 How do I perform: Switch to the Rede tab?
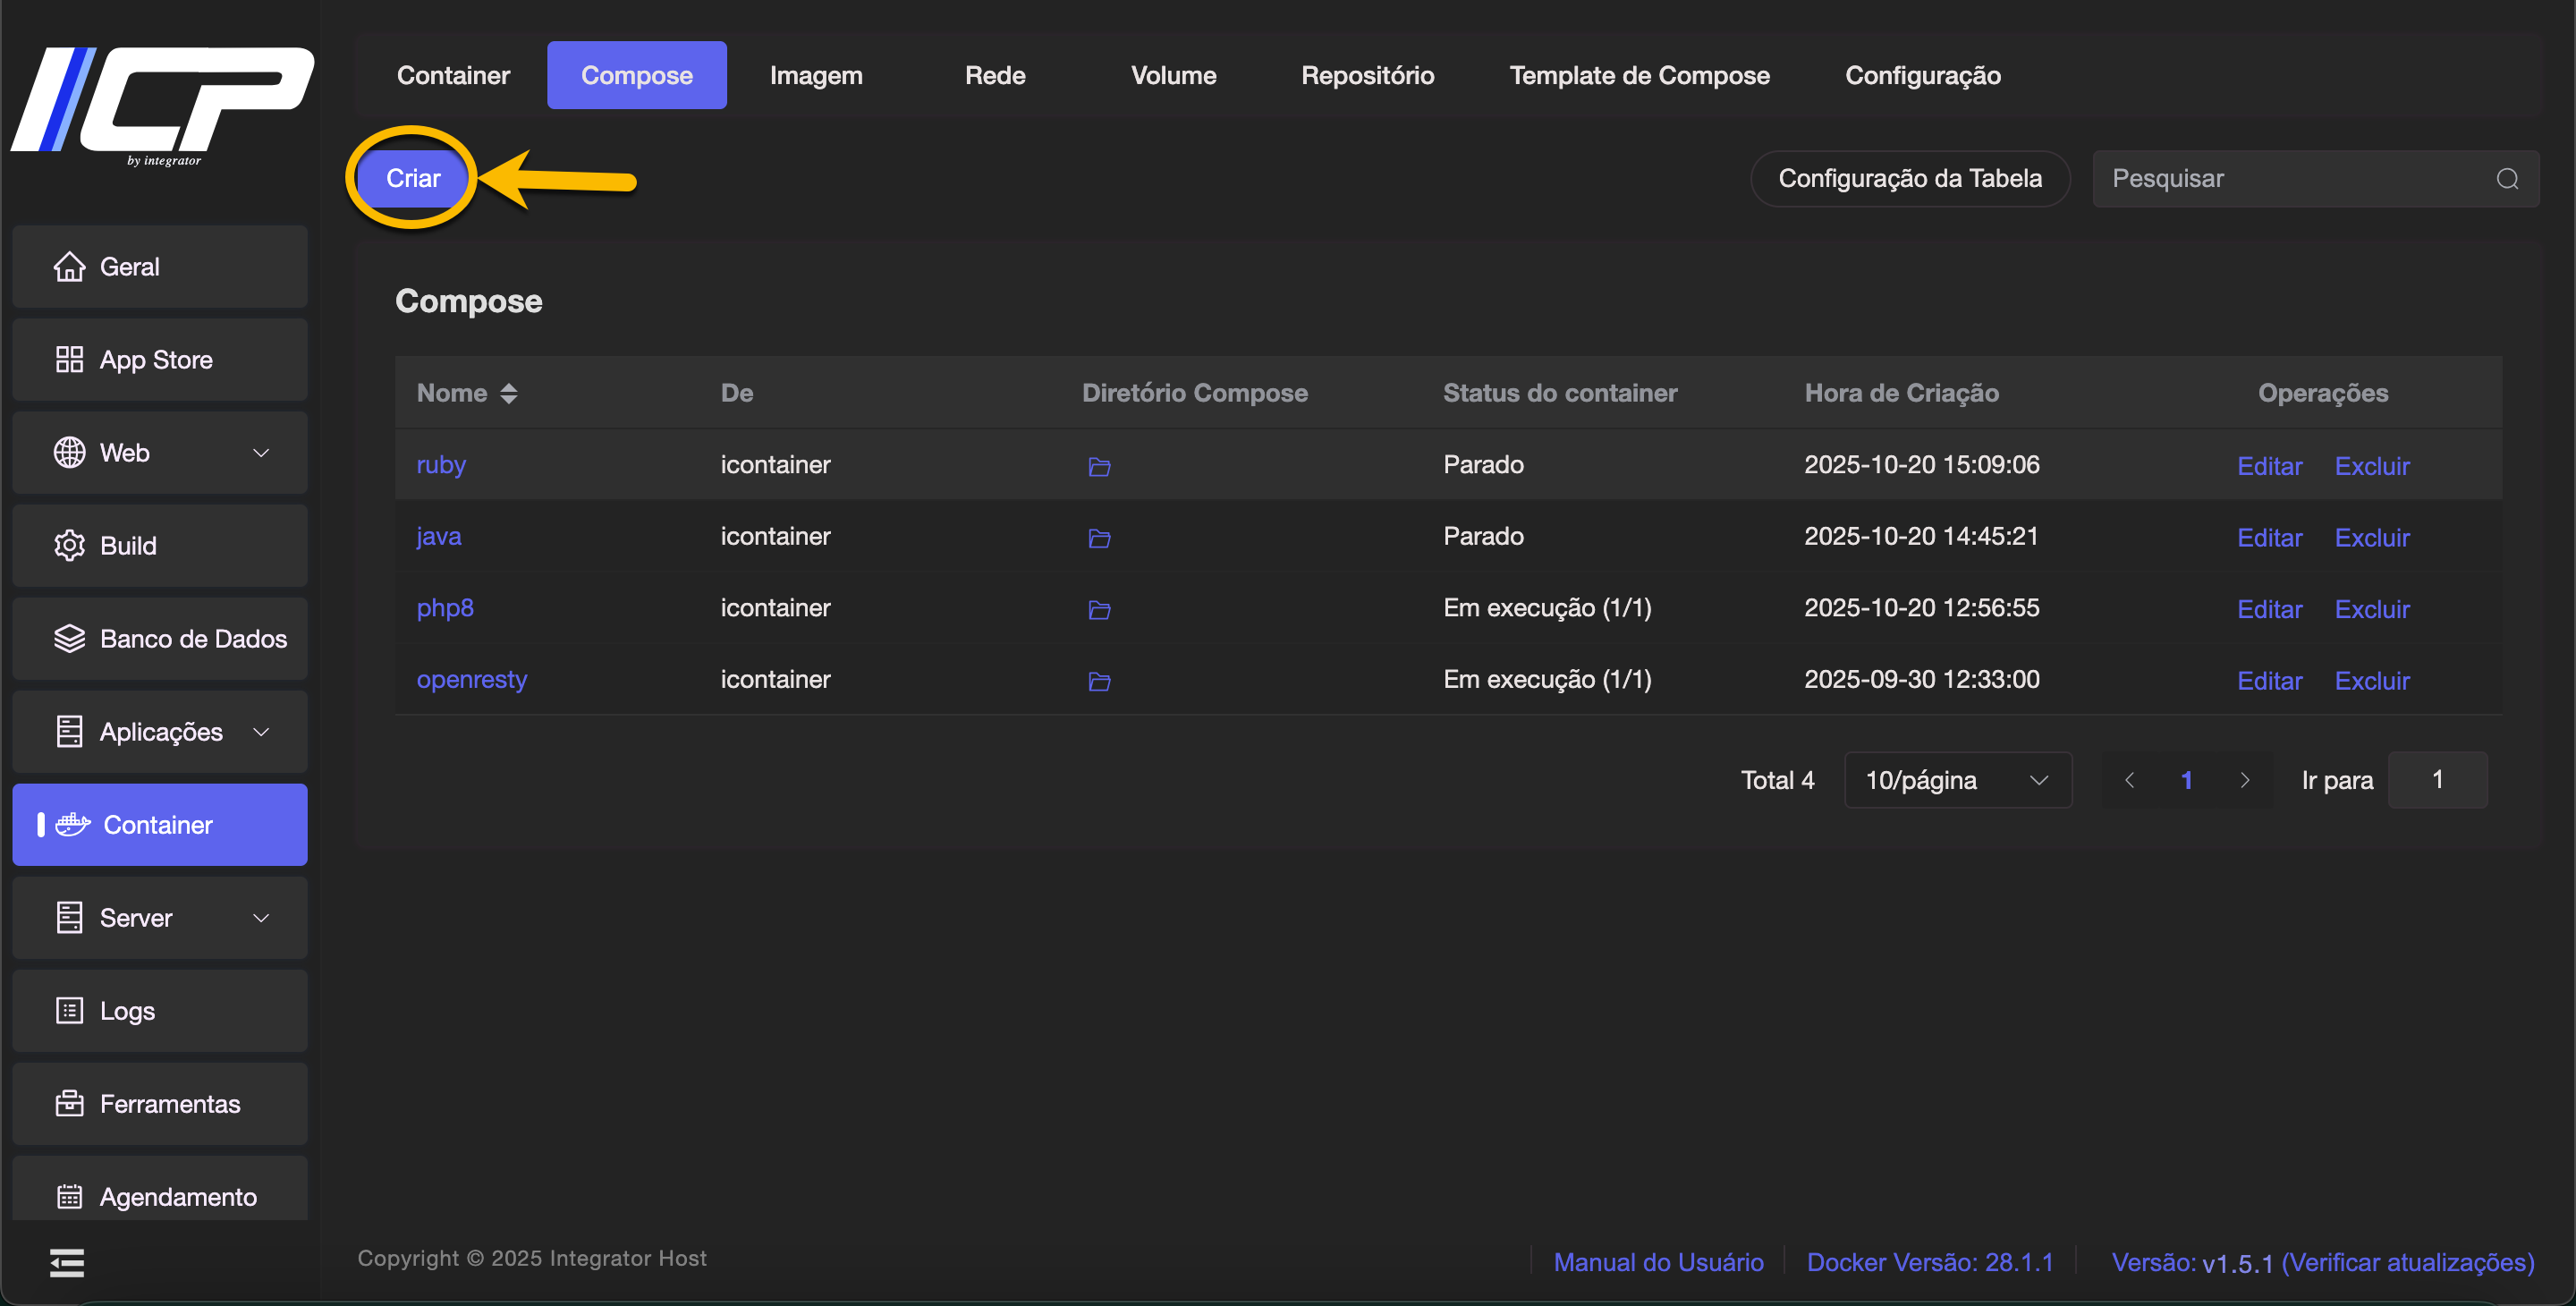tap(995, 75)
